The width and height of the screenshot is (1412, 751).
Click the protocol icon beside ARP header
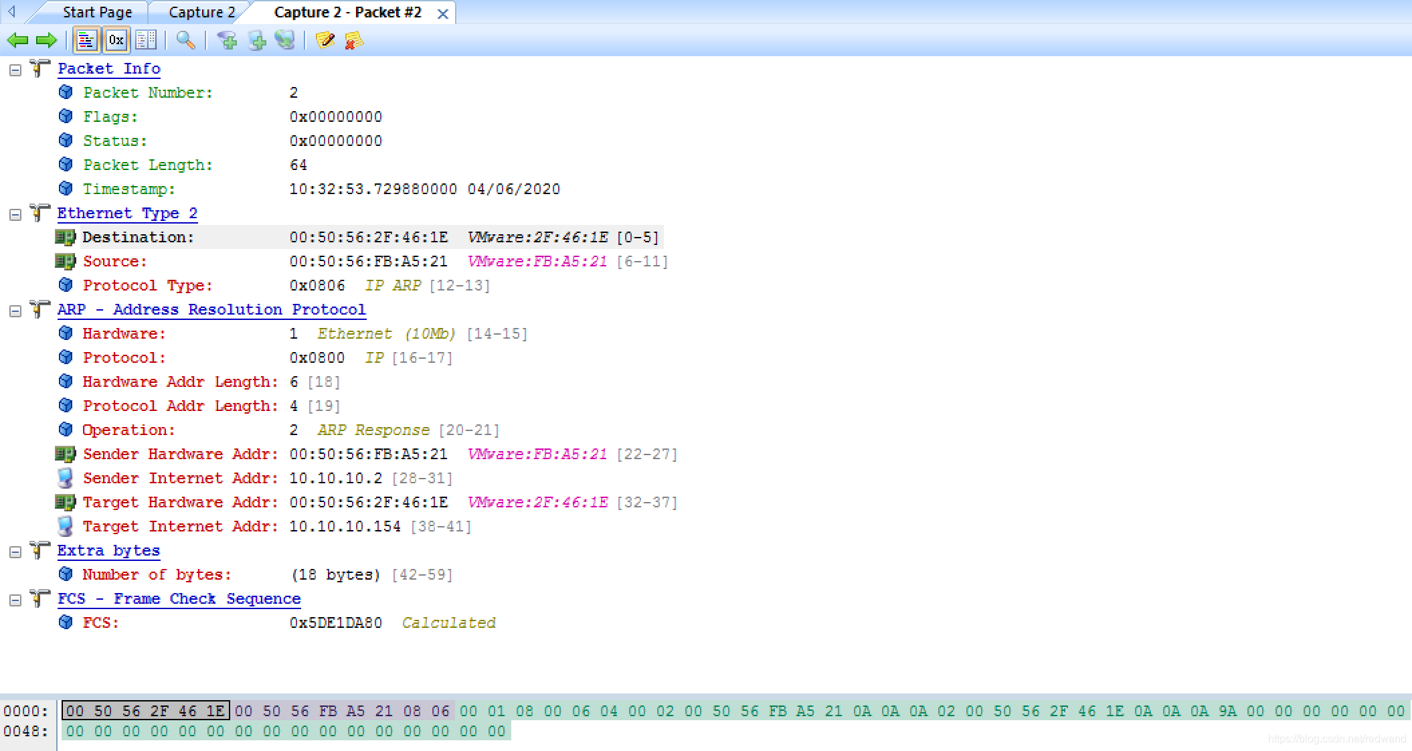(40, 309)
